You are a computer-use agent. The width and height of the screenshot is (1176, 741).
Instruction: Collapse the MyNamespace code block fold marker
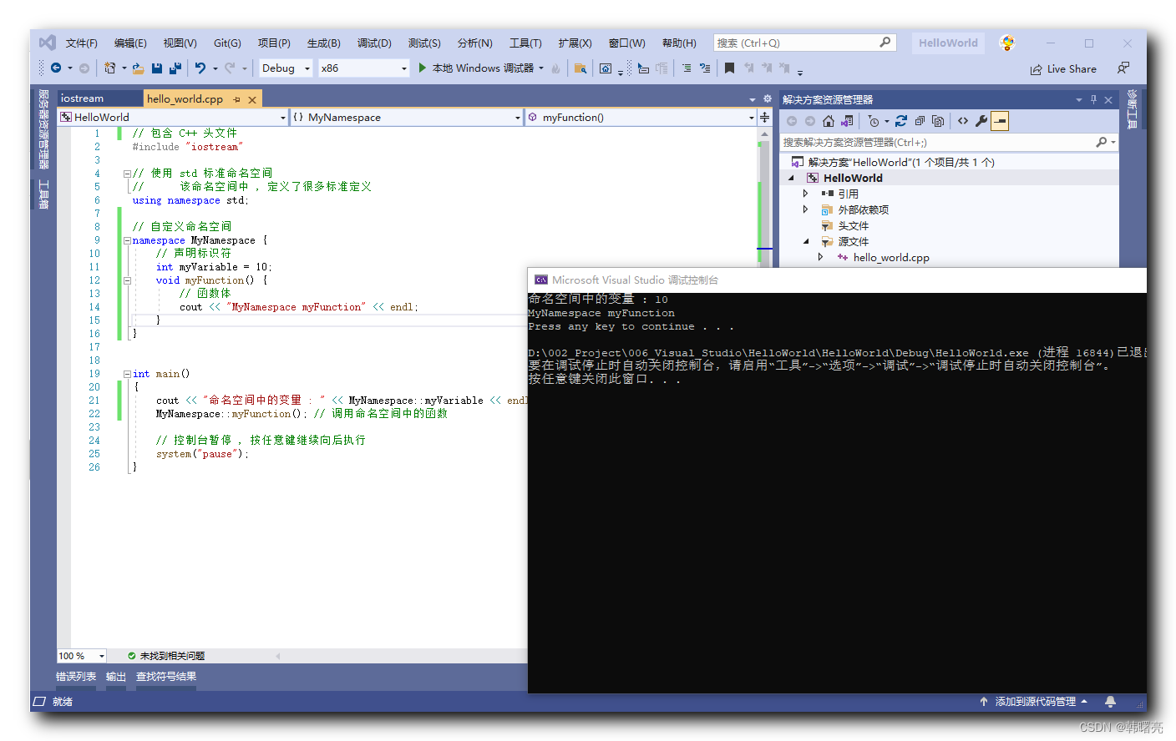[127, 240]
